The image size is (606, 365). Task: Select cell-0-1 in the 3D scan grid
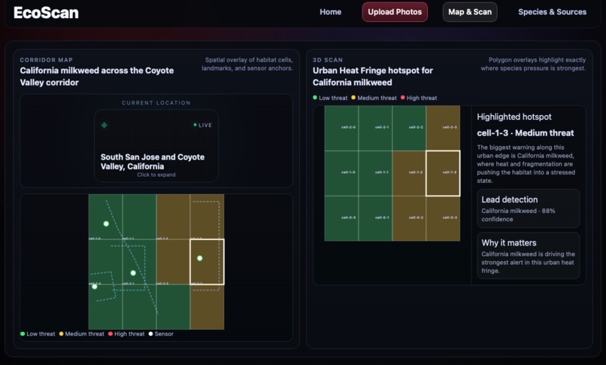point(375,218)
